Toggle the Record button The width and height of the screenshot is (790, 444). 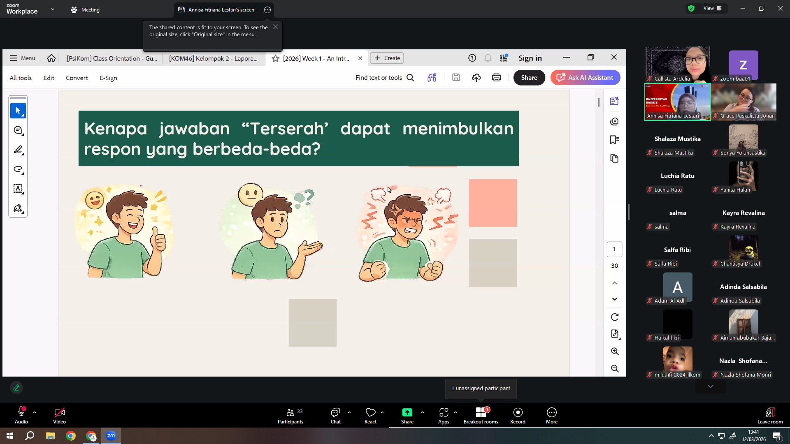[518, 415]
